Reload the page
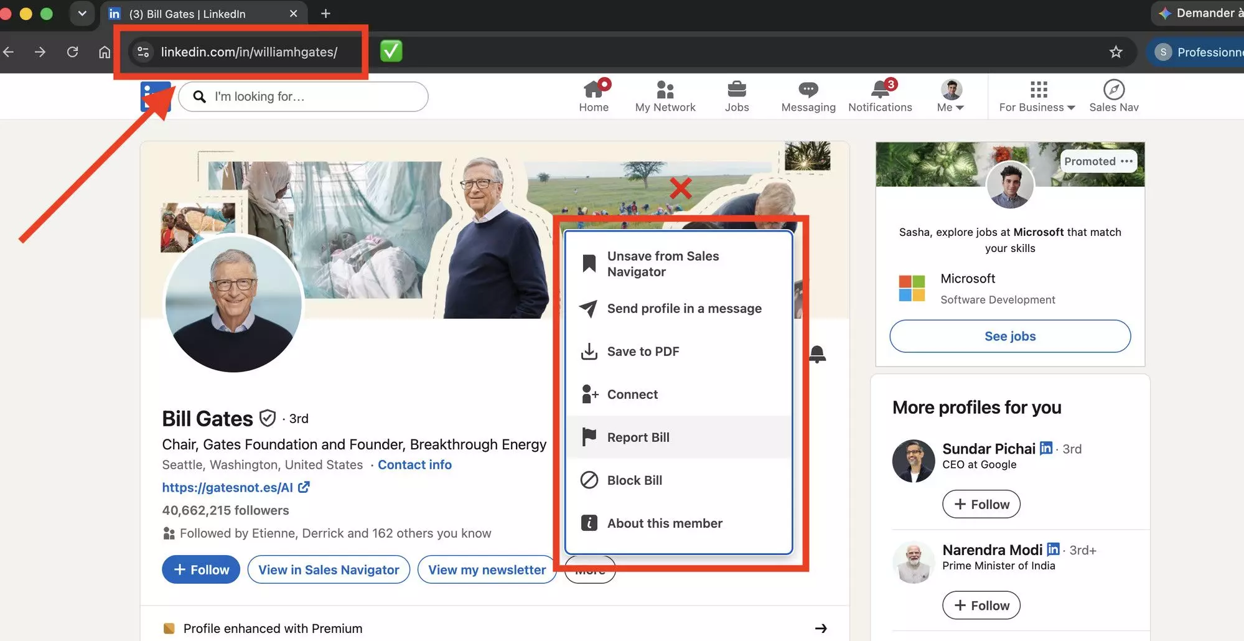 [72, 52]
